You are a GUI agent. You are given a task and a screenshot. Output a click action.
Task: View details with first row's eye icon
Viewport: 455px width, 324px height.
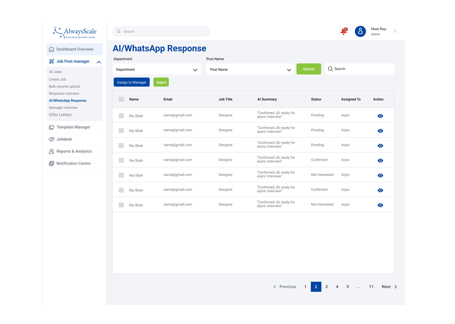(380, 116)
